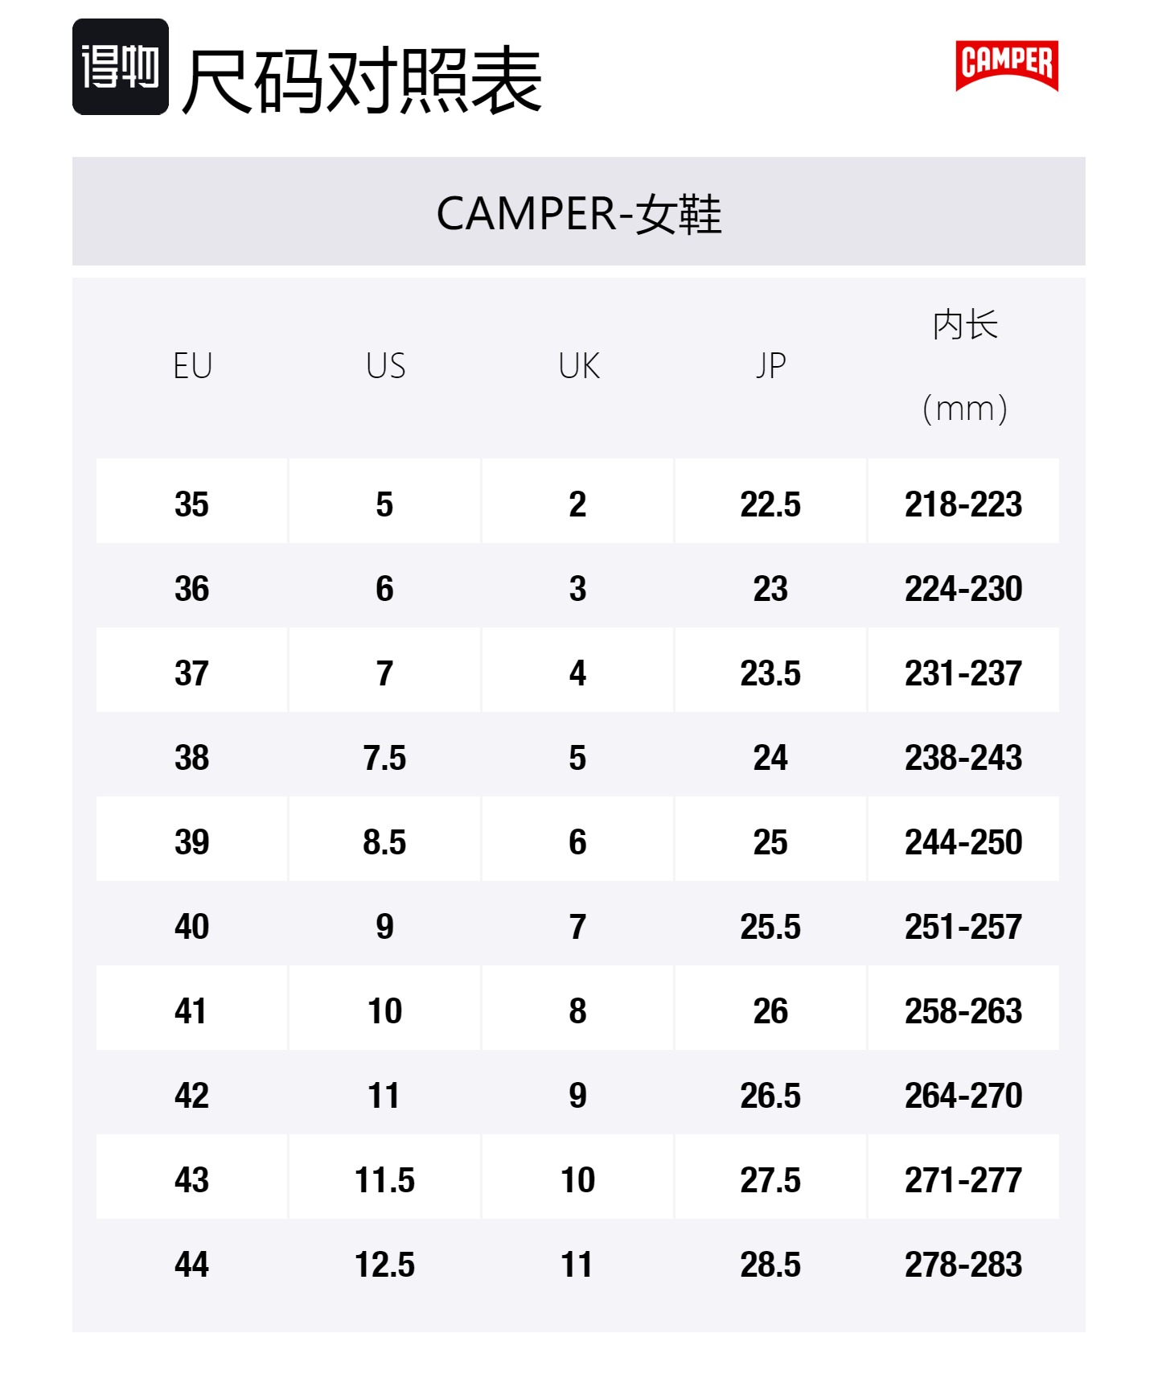Screen dimensions: 1158x1395
Task: Click the 218-223 inner length cell
Action: [x=963, y=504]
